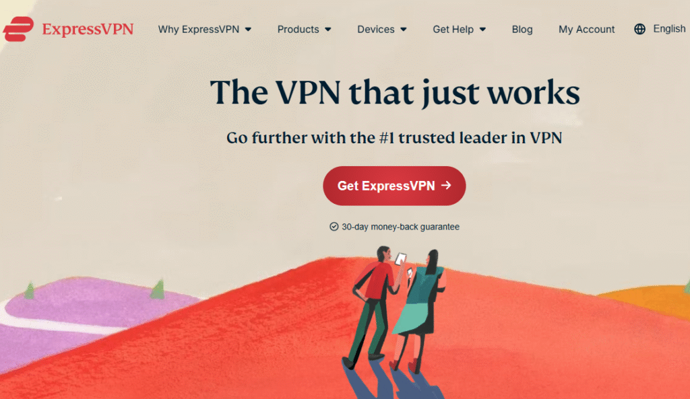Click the red ExpressVPN logo icon

(18, 29)
